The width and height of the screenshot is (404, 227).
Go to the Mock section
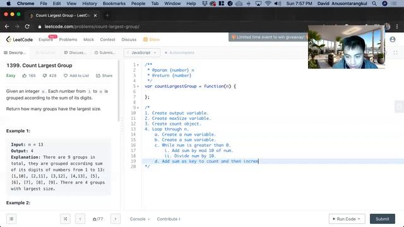pos(88,39)
